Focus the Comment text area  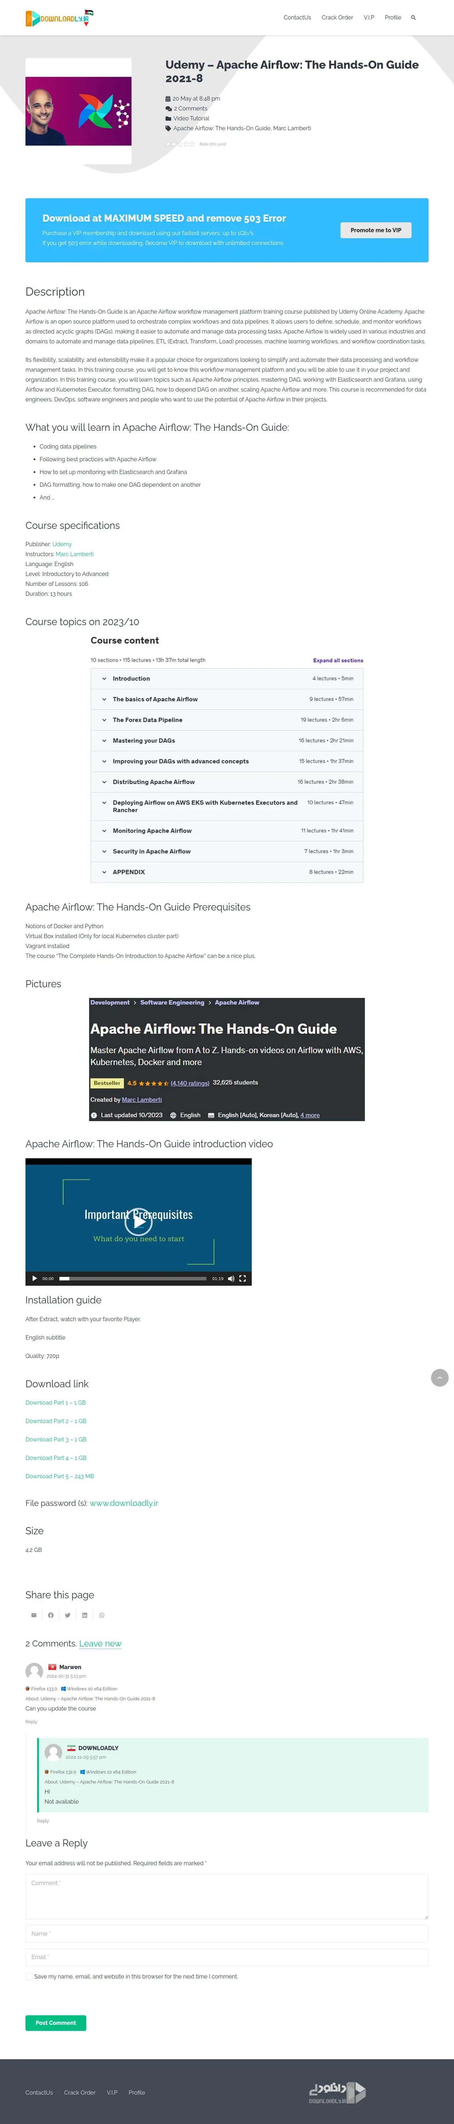227,1896
